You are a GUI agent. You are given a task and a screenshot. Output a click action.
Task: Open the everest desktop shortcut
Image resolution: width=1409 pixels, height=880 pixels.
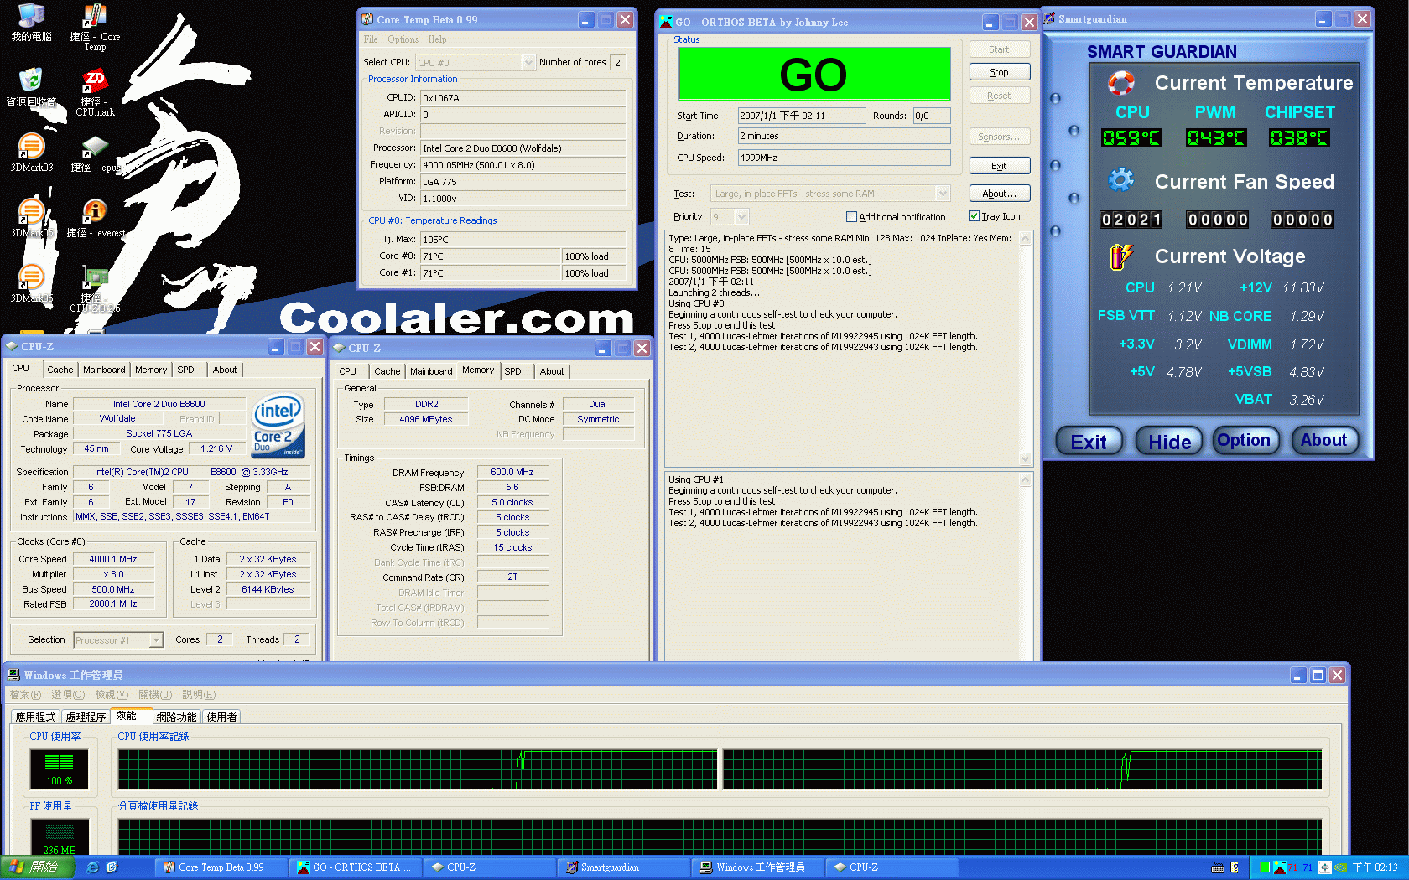click(95, 218)
